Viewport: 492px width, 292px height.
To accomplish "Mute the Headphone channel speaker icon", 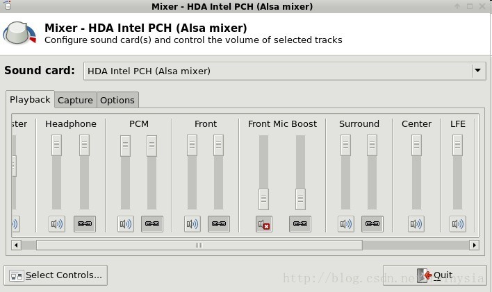I will coord(57,224).
